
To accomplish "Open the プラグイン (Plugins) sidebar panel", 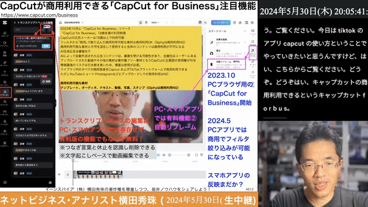I will [5, 144].
